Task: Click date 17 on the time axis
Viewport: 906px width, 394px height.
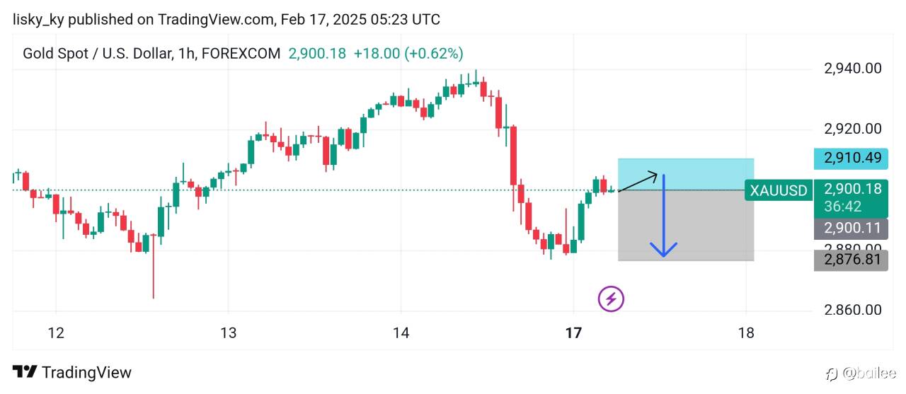Action: click(573, 332)
